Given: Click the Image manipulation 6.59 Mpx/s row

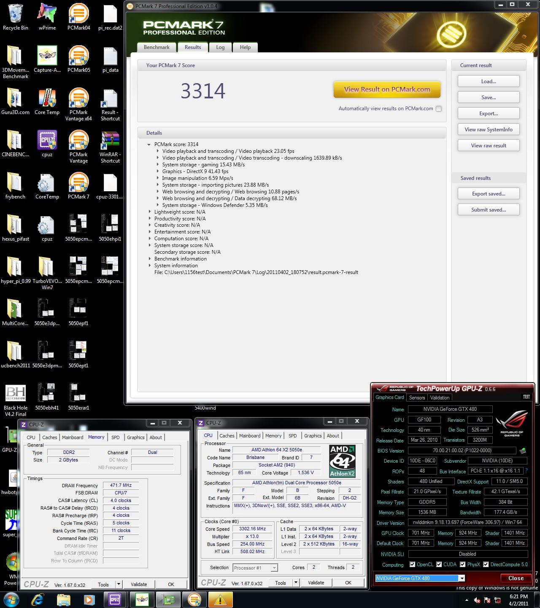Looking at the screenshot, I should tap(197, 178).
